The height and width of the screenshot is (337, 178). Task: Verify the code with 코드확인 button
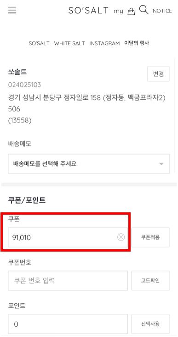pyautogui.click(x=150, y=281)
